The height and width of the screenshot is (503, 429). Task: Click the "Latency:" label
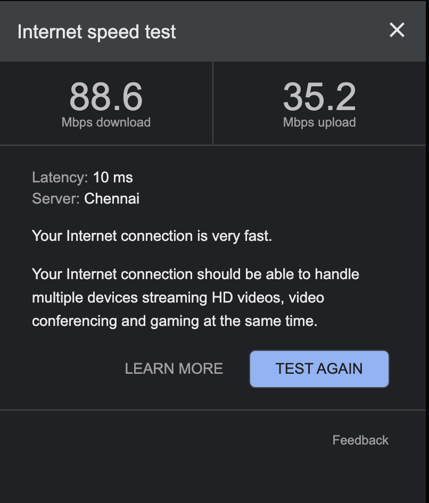60,177
